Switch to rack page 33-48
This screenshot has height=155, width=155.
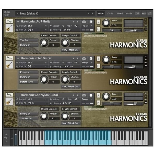tap(120, 13)
